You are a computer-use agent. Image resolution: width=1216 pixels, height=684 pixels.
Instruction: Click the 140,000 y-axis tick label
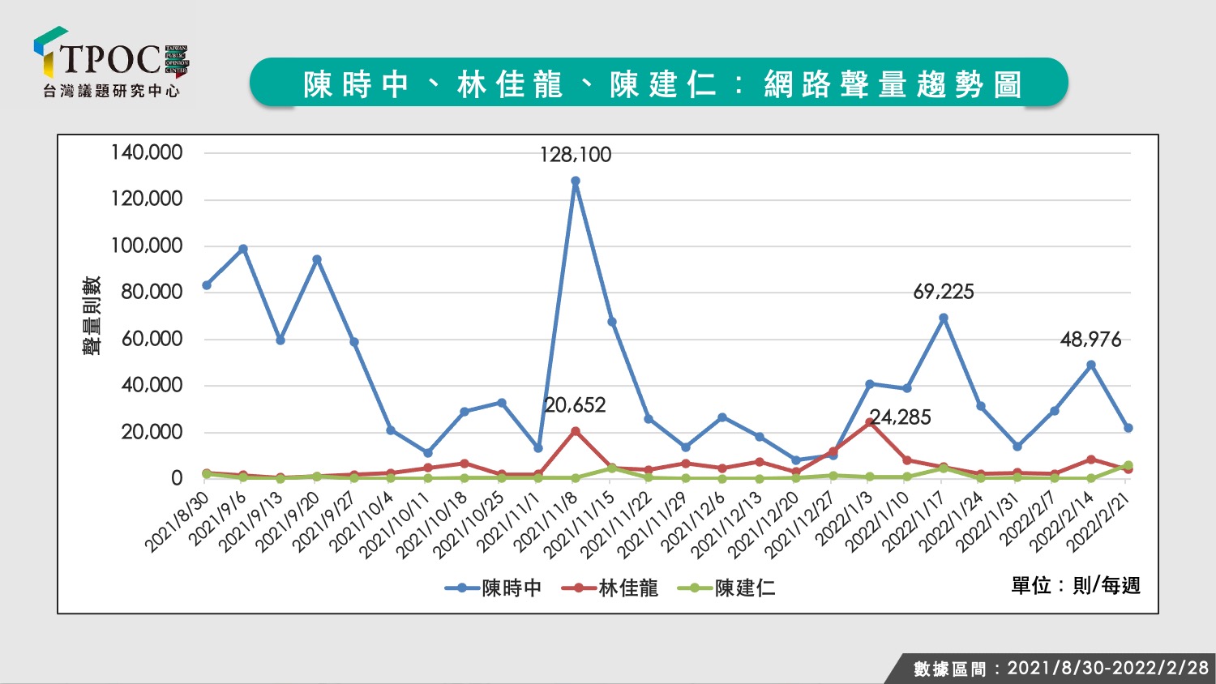(x=147, y=152)
